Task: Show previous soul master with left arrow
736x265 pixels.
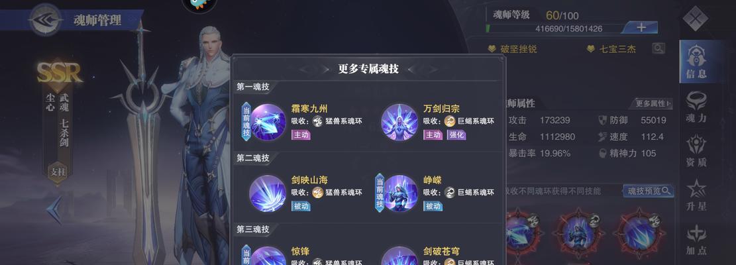Action: pyautogui.click(x=54, y=209)
